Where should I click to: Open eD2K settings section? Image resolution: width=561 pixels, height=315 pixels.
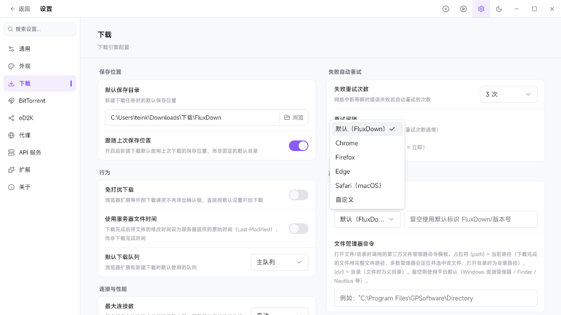(40, 118)
